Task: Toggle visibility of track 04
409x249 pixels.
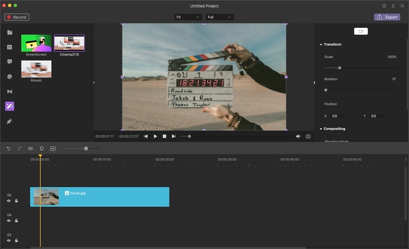Action: [x=9, y=221]
